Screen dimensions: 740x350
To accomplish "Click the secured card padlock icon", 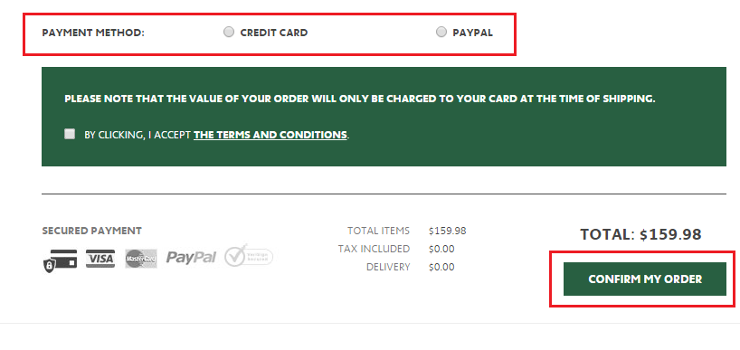I will (60, 260).
